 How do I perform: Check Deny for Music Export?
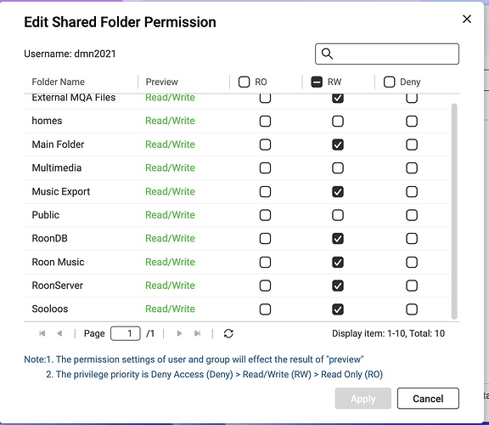click(412, 192)
